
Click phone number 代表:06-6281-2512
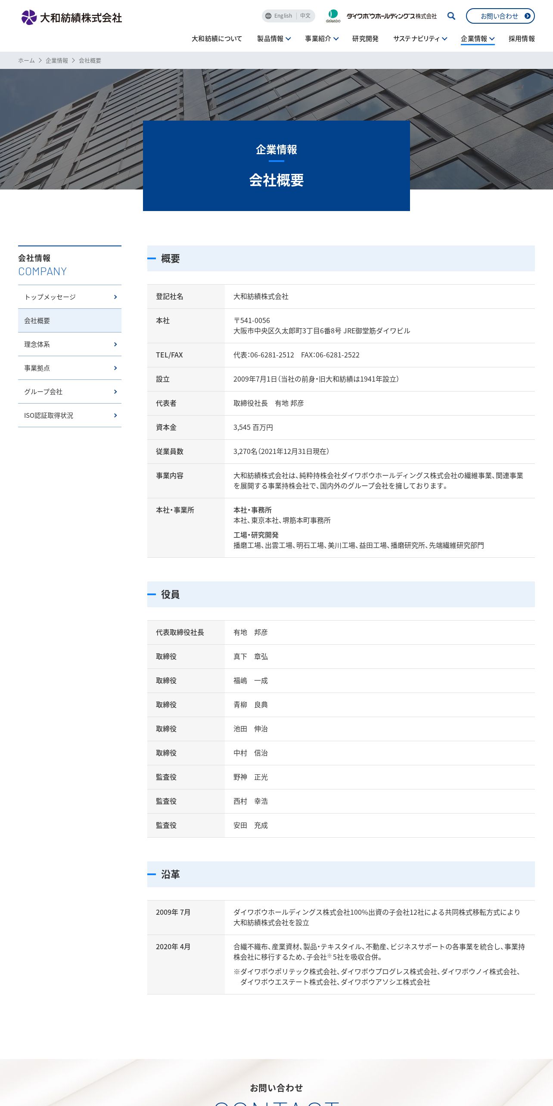point(264,355)
